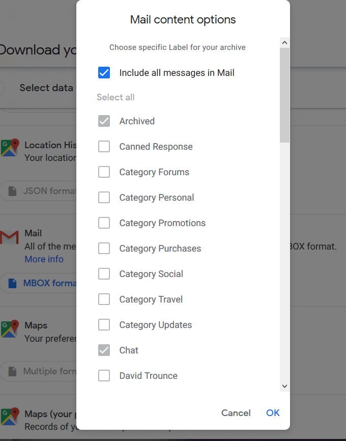Click the Maps product icon
The width and height of the screenshot is (346, 441).
[x=10, y=329]
